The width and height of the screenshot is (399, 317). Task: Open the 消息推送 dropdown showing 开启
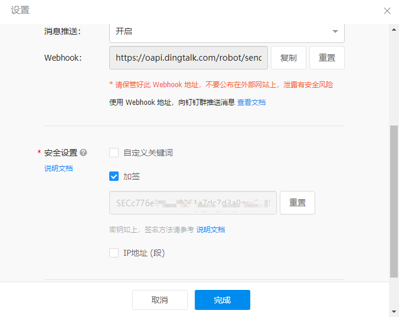(227, 31)
